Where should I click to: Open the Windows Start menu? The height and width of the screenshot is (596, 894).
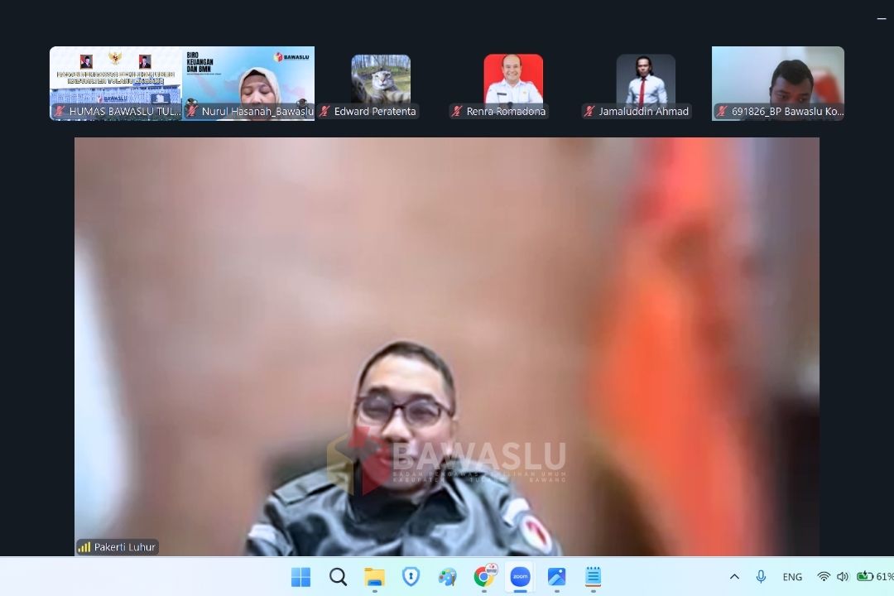(x=301, y=577)
